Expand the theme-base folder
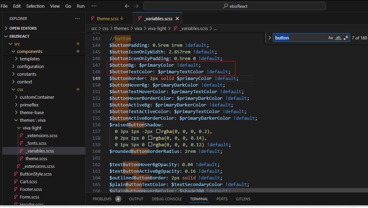This screenshot has width=368, height=208. click(16, 112)
